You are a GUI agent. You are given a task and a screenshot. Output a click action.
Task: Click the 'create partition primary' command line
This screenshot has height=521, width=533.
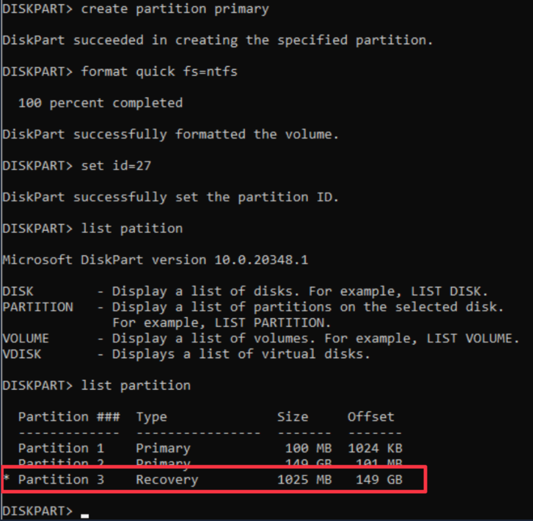tap(136, 9)
